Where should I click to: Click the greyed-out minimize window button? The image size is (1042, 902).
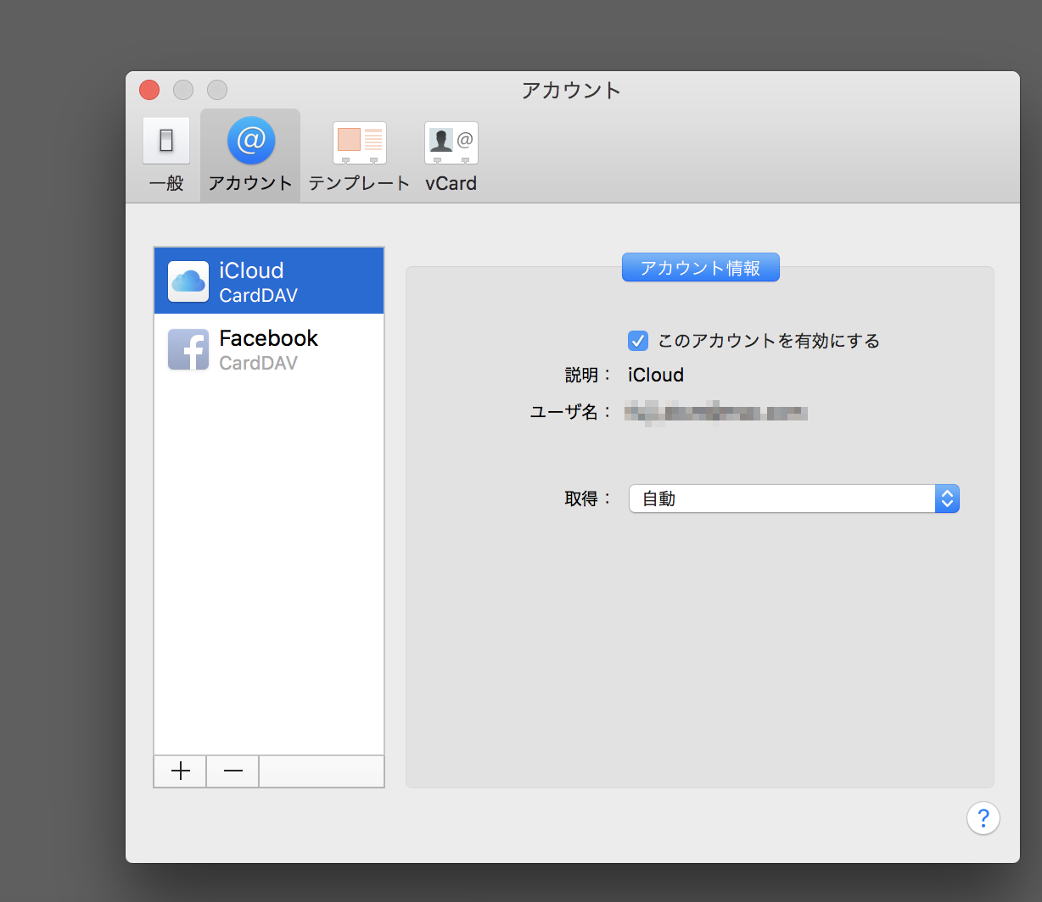point(183,90)
